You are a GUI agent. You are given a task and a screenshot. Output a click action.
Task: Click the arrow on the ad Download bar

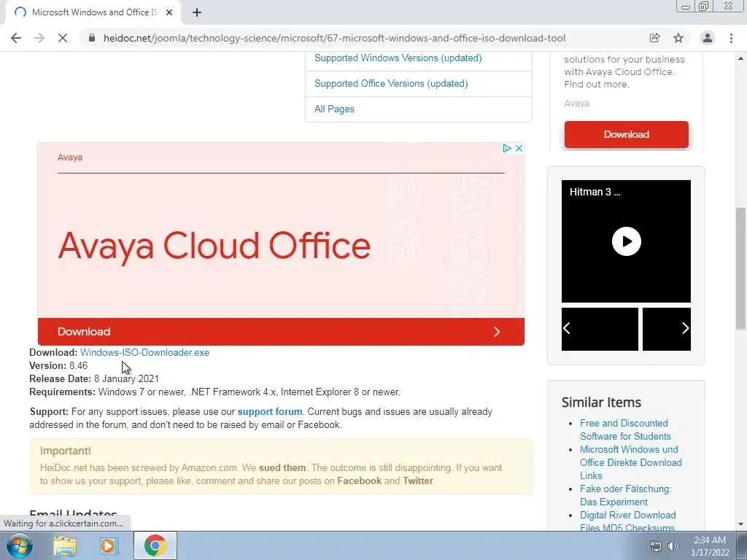(497, 332)
